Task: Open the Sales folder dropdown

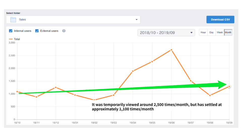Action: [x=73, y=20]
